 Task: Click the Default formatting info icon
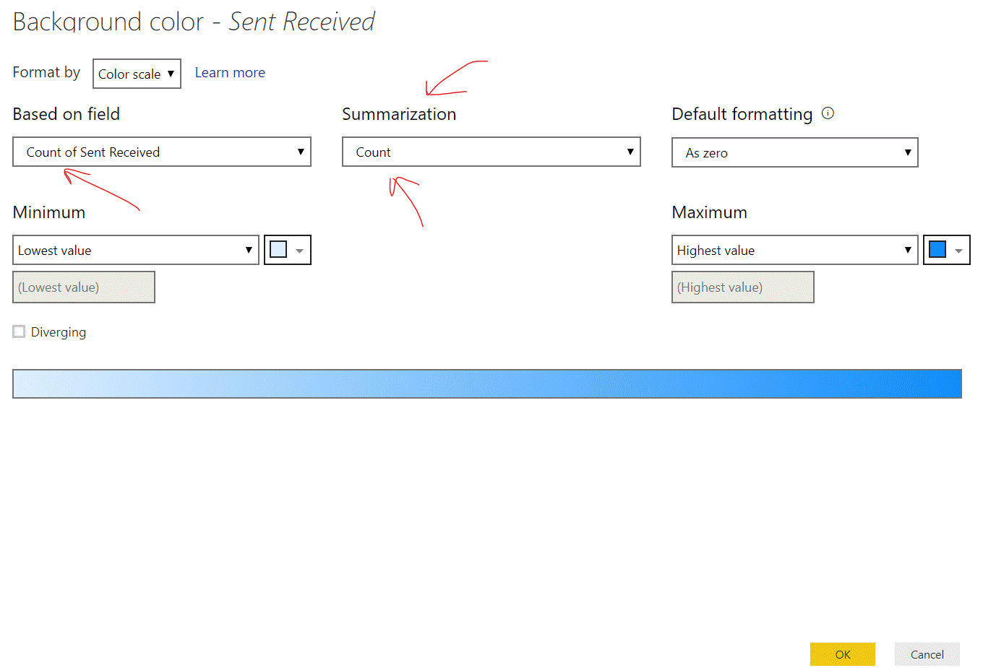[x=828, y=113]
